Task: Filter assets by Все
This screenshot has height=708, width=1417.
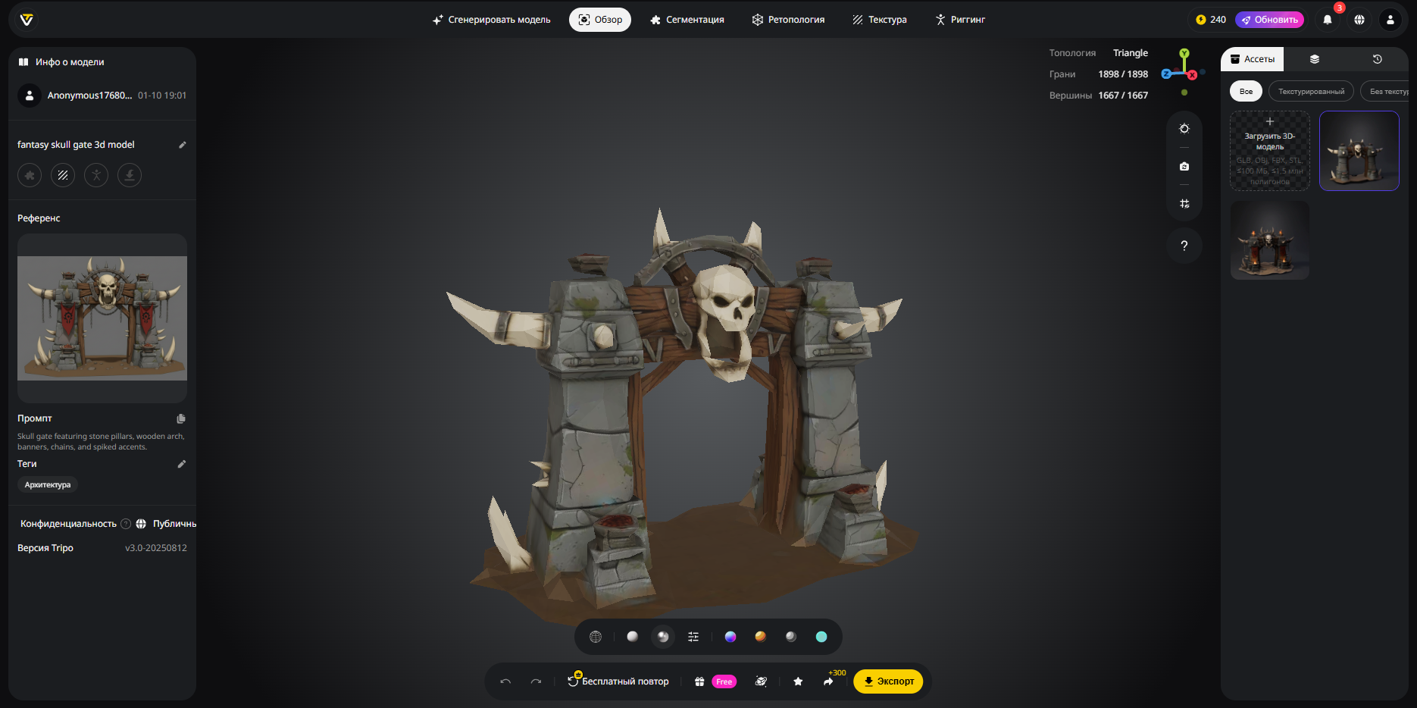Action: pos(1246,91)
